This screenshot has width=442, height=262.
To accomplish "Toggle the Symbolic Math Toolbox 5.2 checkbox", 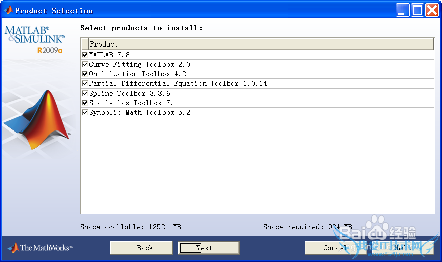I will [x=85, y=112].
